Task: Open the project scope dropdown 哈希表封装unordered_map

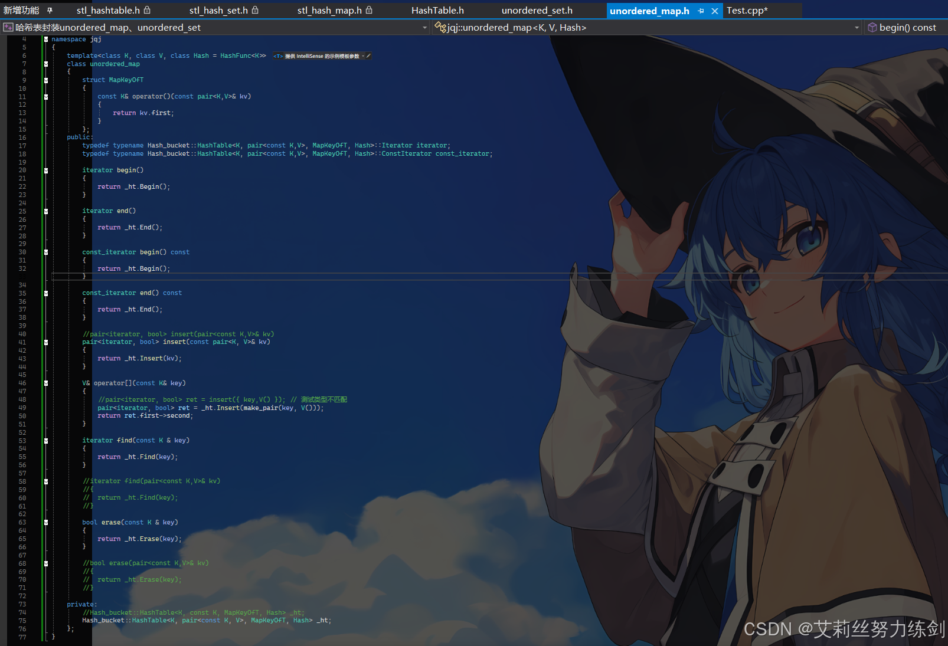Action: click(215, 27)
